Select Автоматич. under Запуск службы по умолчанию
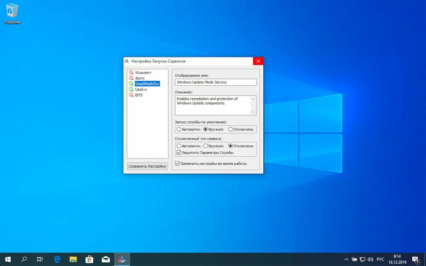 pyautogui.click(x=179, y=129)
